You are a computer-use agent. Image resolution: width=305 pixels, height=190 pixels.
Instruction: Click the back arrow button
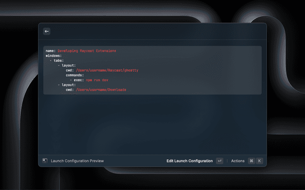(47, 31)
